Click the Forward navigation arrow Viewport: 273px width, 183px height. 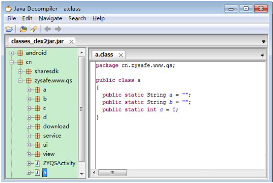click(x=58, y=29)
